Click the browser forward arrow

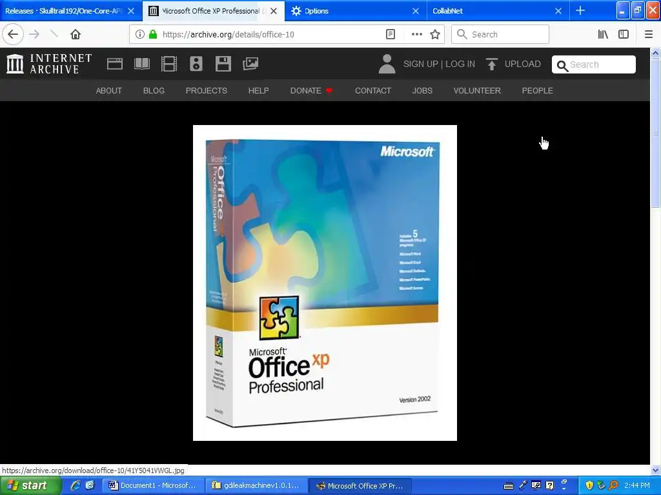(34, 34)
